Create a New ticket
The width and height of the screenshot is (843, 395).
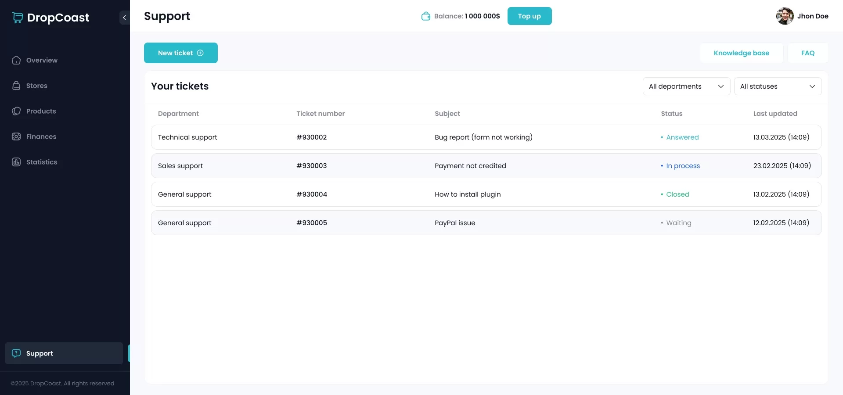point(180,53)
